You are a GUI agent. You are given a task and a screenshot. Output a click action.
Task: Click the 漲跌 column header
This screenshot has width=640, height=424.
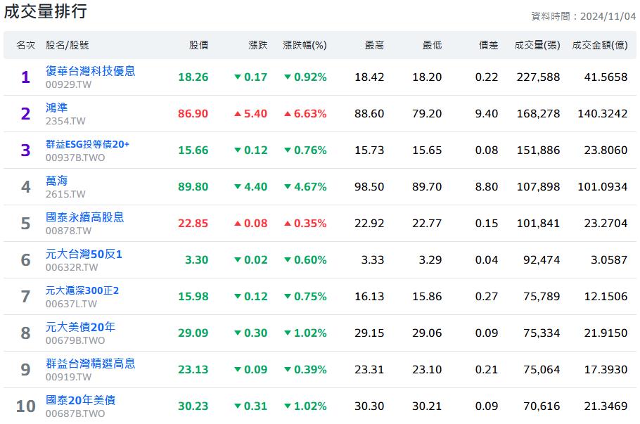tap(258, 45)
